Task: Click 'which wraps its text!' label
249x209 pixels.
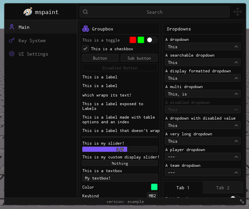Action: (107, 95)
